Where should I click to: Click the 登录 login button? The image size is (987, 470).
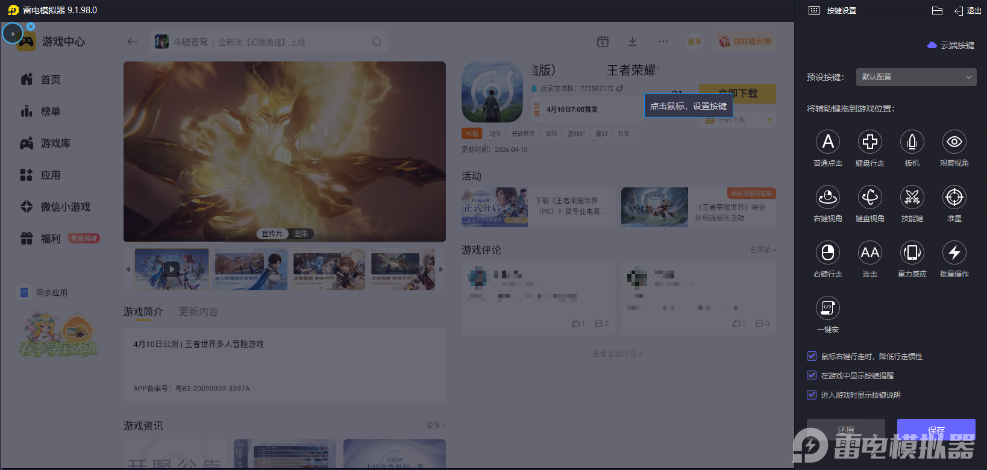(x=695, y=42)
